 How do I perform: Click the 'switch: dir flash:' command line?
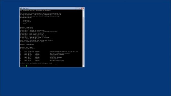[27, 47]
